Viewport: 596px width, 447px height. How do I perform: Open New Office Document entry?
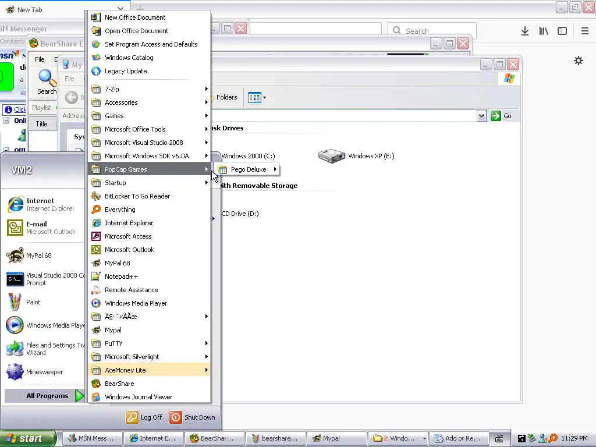click(x=149, y=17)
